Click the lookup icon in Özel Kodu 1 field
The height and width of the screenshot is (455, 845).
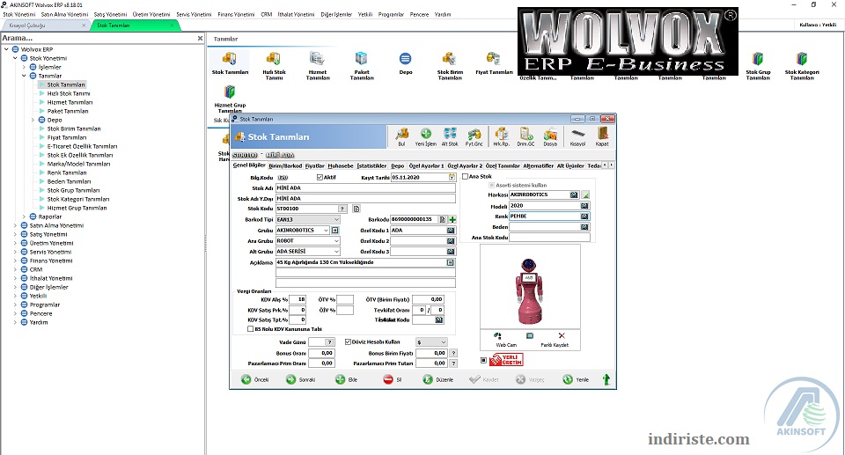click(451, 231)
